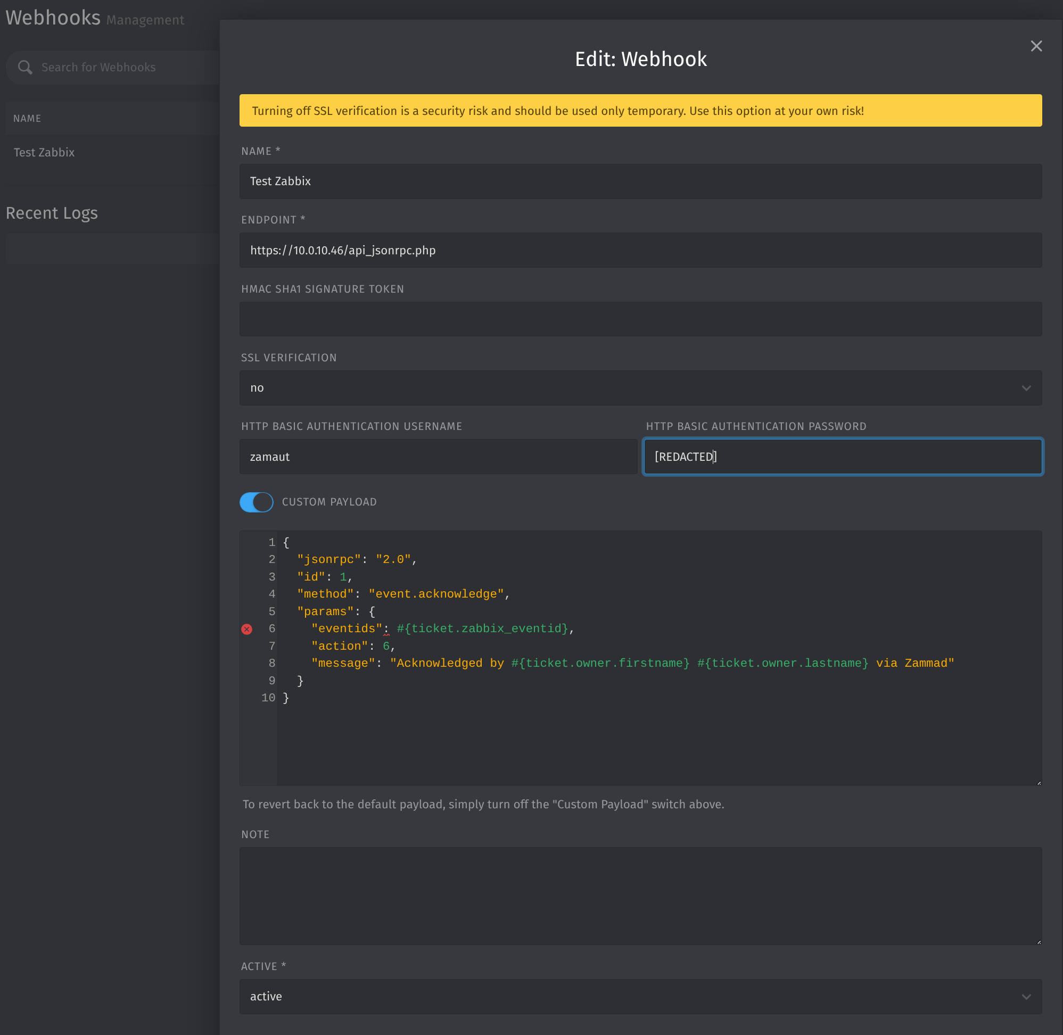The image size is (1063, 1035).
Task: Select Test Zabbix in webhook list
Action: 44,152
